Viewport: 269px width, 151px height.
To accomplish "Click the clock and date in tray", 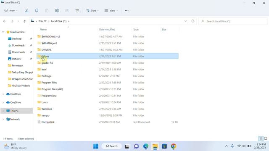I will [260, 146].
